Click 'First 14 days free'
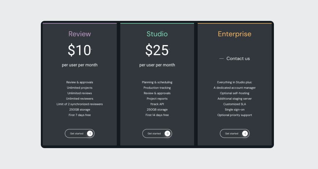 click(x=157, y=115)
